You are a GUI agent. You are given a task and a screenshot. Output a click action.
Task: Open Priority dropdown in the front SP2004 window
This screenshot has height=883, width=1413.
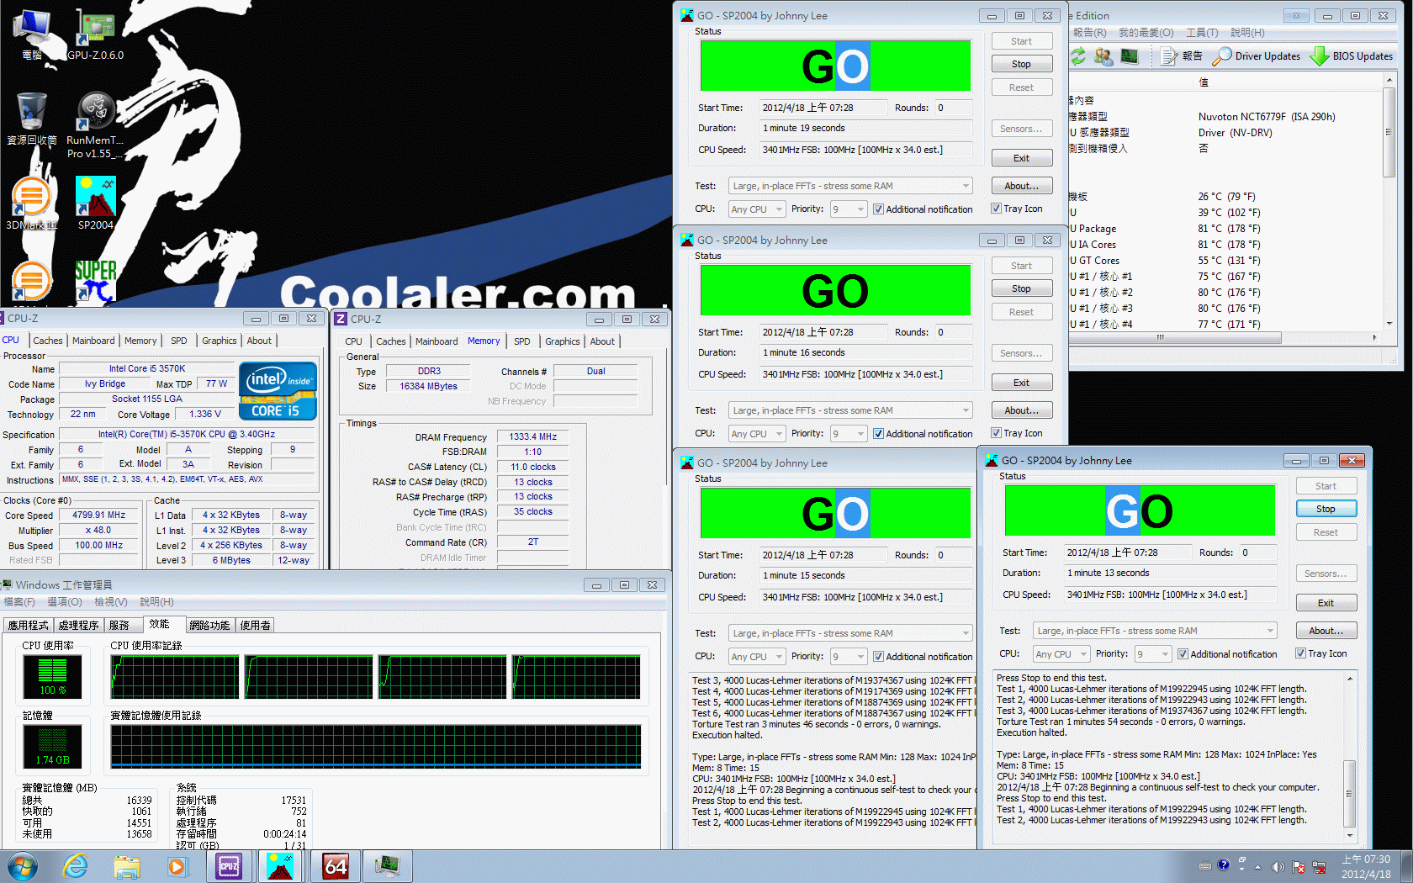pyautogui.click(x=1153, y=654)
